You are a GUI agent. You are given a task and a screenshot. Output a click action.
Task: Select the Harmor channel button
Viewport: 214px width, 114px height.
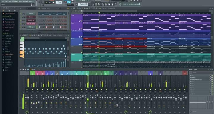click(x=31, y=17)
